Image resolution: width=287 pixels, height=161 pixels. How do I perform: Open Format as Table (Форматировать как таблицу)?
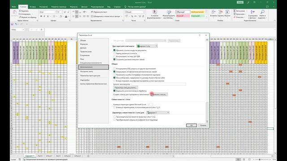[169, 14]
